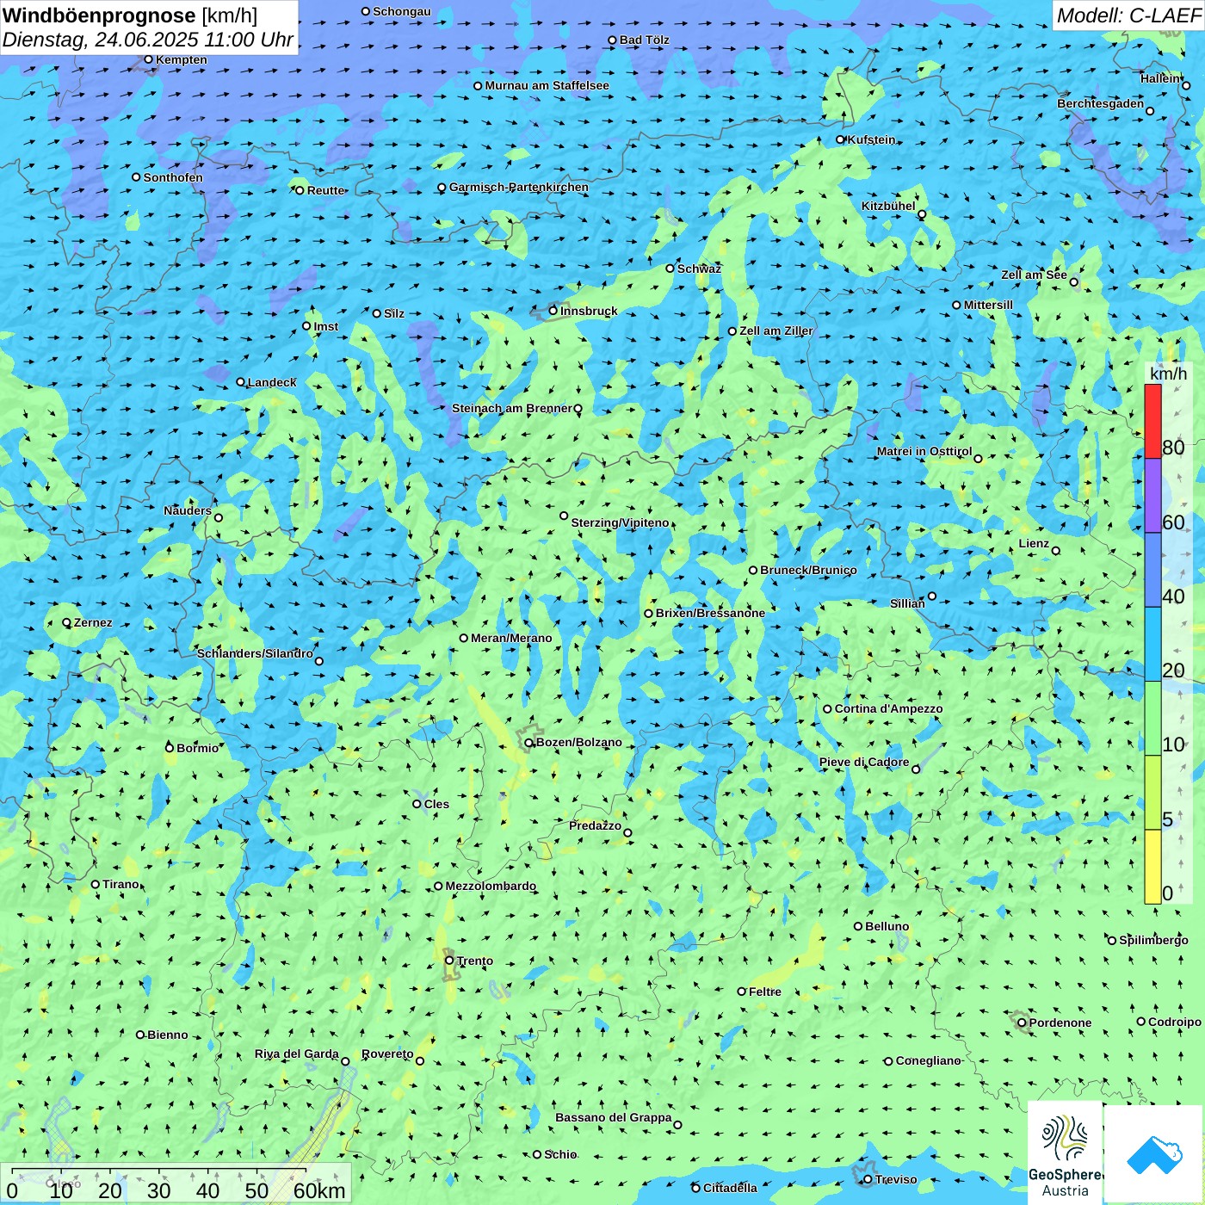
Task: Click the Innsbruck city marker
Action: [x=553, y=311]
